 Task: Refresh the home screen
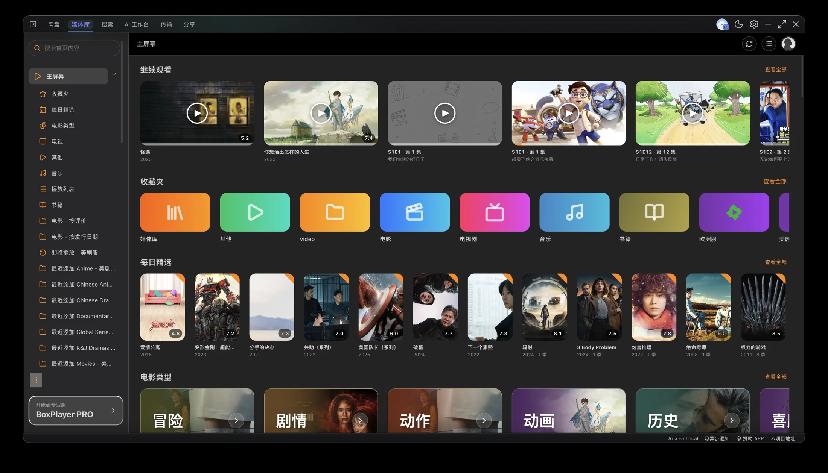pos(749,44)
